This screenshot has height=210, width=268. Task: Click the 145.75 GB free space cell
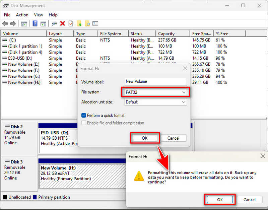tap(201, 40)
